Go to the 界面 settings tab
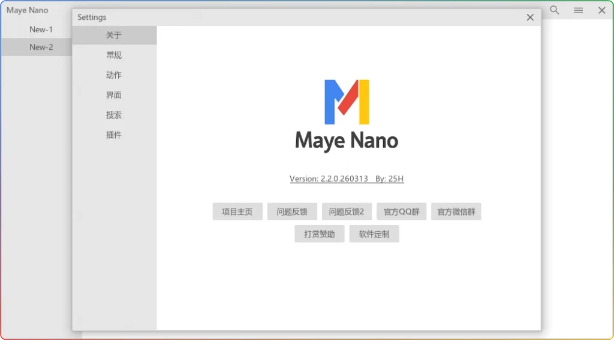Image resolution: width=614 pixels, height=340 pixels. (x=115, y=95)
